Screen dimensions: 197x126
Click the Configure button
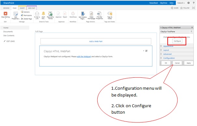[x=177, y=41]
